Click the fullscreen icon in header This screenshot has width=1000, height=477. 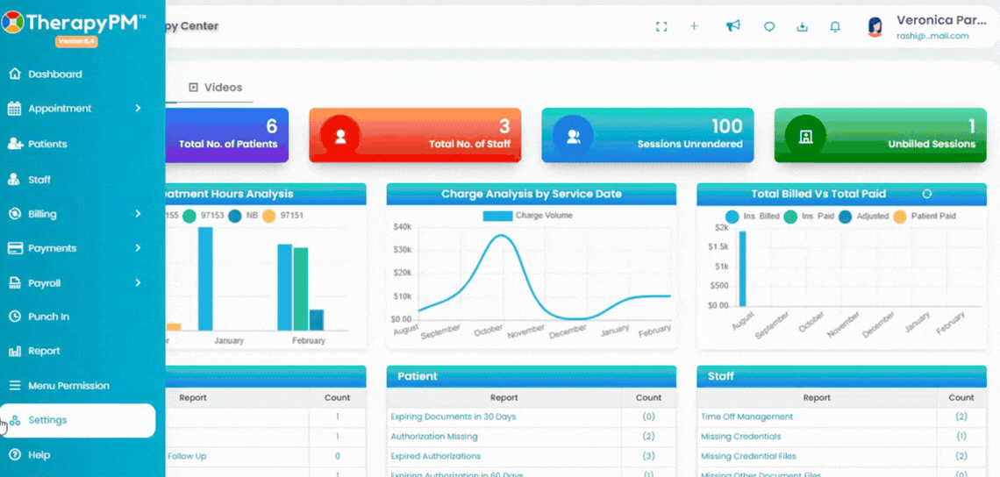661,26
